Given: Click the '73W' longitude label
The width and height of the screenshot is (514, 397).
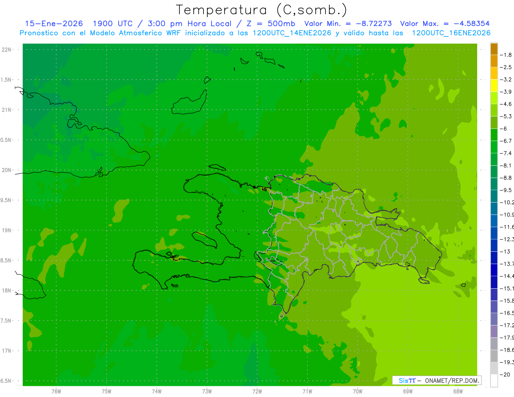Looking at the screenshot, I should 207,391.
